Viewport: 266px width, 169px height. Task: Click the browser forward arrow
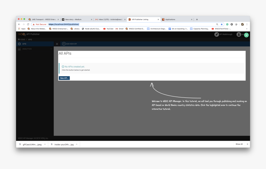click(24, 24)
